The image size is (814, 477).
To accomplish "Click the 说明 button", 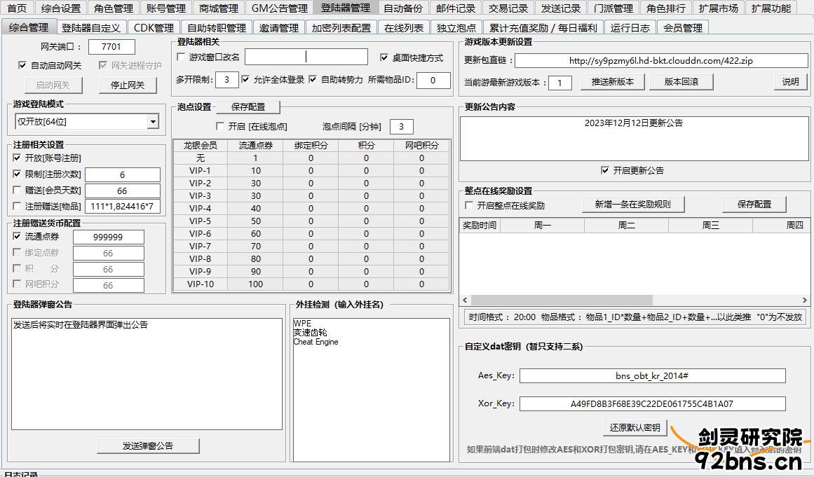I will click(790, 82).
